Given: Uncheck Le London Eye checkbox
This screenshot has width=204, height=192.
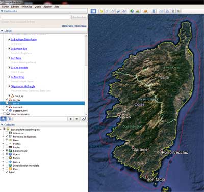Looking at the screenshot, I should point(9,49).
